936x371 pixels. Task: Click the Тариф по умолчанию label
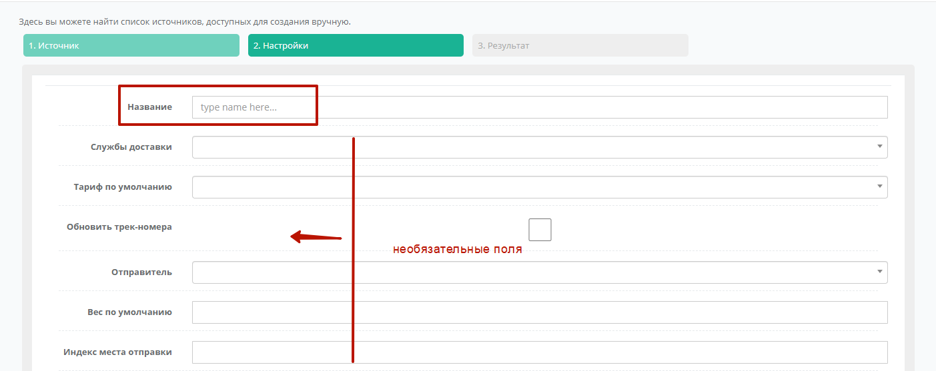(x=123, y=186)
